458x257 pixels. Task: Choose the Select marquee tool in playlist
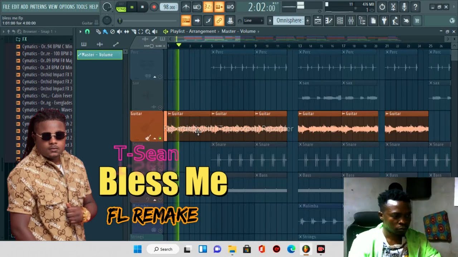(141, 32)
